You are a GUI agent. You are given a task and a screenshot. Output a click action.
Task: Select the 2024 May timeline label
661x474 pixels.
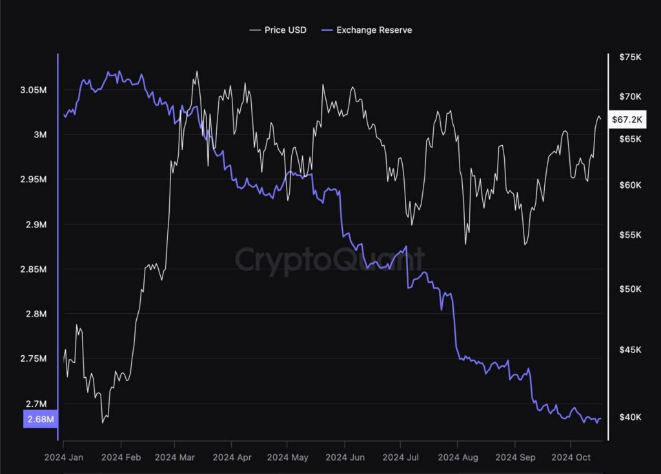point(287,457)
